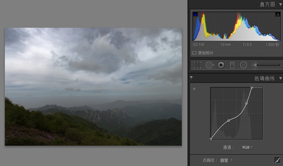Enable the 原始照片 checkbox
The height and width of the screenshot is (166, 283).
coord(194,53)
